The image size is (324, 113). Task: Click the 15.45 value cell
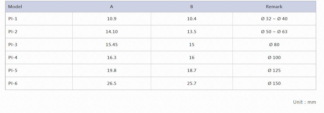click(112, 44)
